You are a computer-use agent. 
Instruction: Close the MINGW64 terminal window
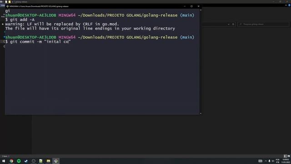tap(198, 6)
